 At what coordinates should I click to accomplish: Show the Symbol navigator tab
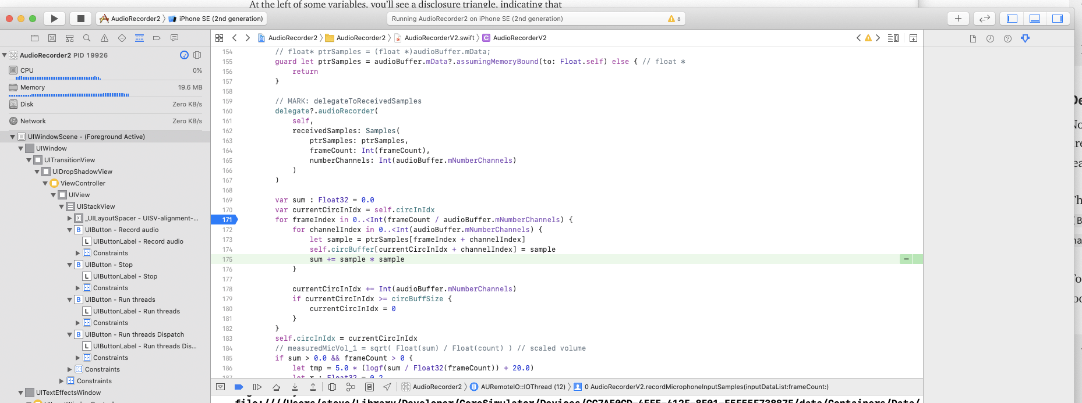coord(69,38)
